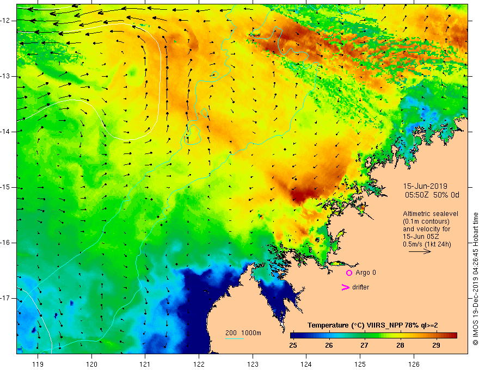This screenshot has width=479, height=370.
Task: Click the '15-Jun-2019' date label
Action: (425, 186)
